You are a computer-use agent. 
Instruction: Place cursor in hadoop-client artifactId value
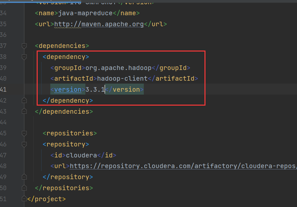pos(122,79)
